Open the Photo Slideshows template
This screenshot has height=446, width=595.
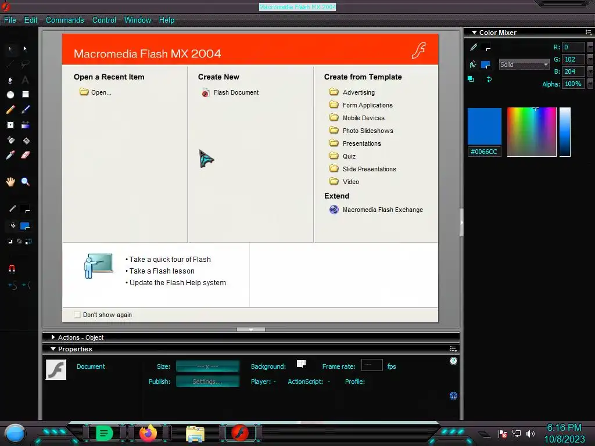[361, 131]
